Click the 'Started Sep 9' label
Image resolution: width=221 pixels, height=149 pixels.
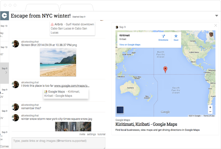pyautogui.click(x=79, y=17)
